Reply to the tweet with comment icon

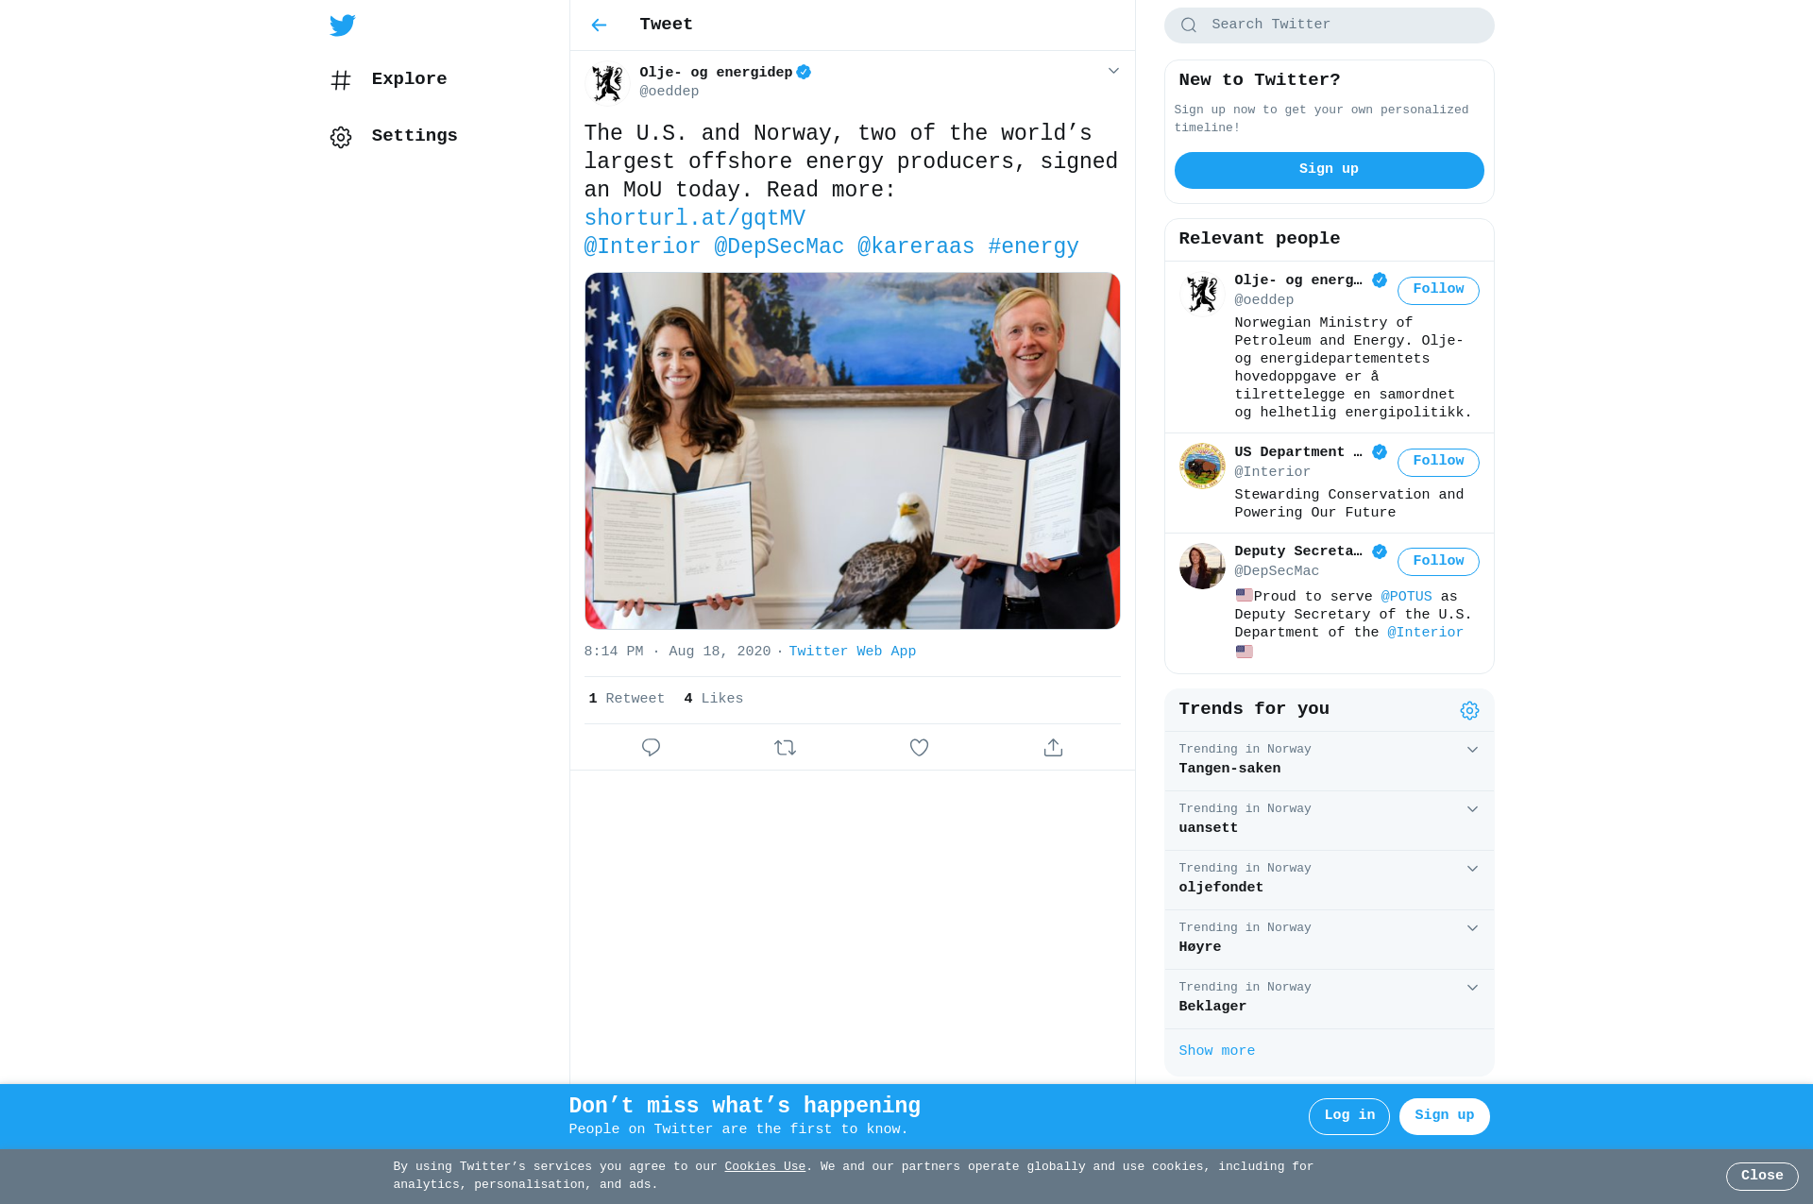point(651,748)
